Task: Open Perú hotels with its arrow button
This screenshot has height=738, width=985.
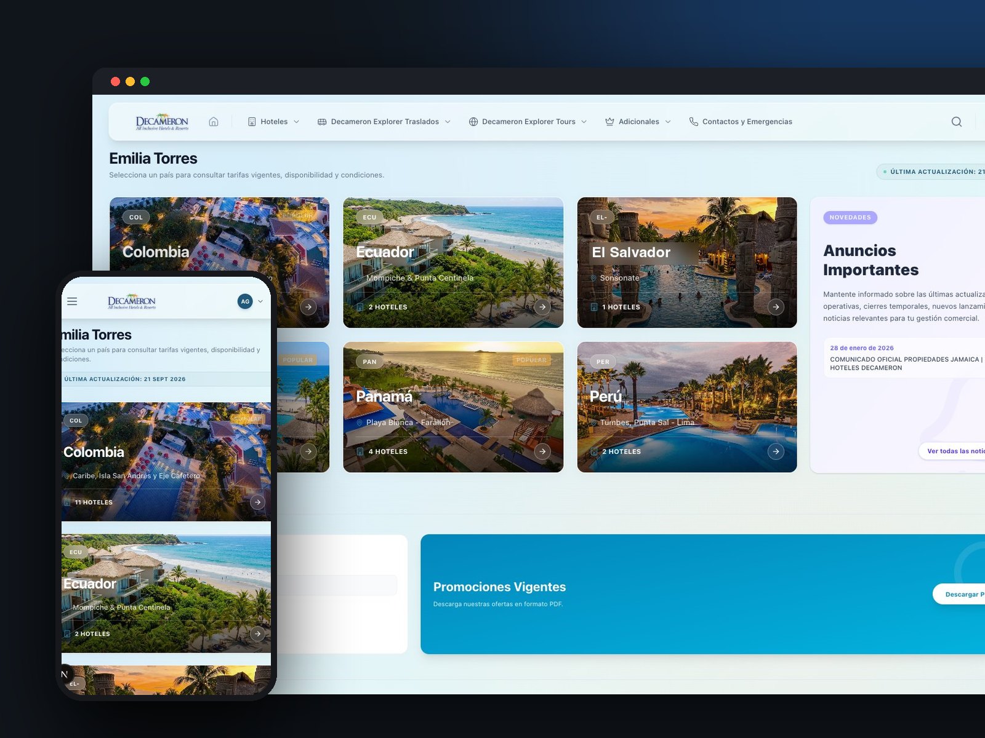Action: click(776, 451)
